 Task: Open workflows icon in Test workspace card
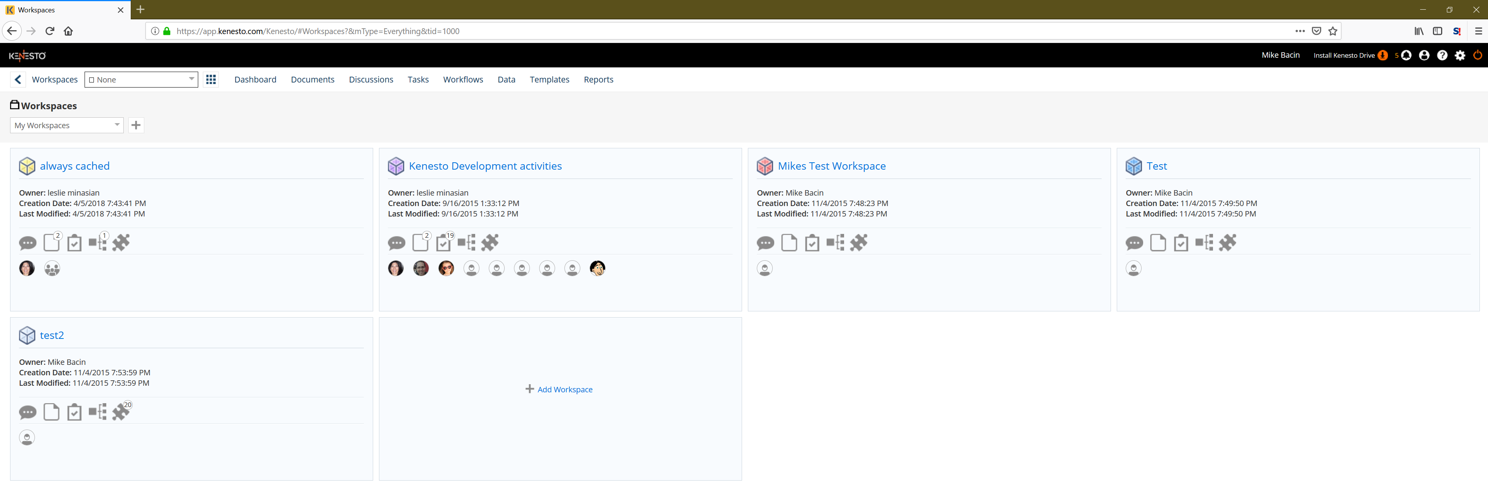(1204, 243)
